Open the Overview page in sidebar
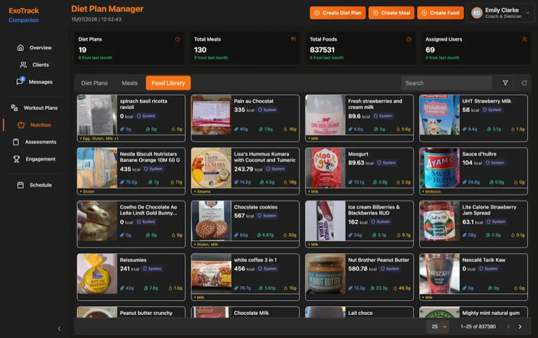 point(34,48)
